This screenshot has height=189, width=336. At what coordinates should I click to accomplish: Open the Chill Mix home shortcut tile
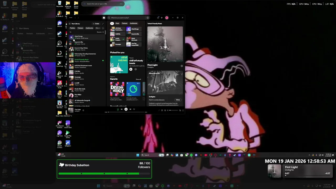tap(118, 34)
